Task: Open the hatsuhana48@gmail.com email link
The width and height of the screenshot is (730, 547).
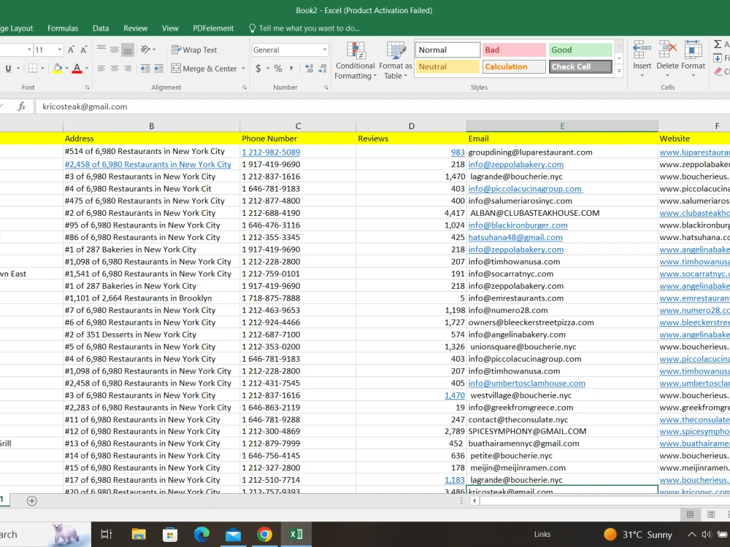Action: [x=515, y=237]
